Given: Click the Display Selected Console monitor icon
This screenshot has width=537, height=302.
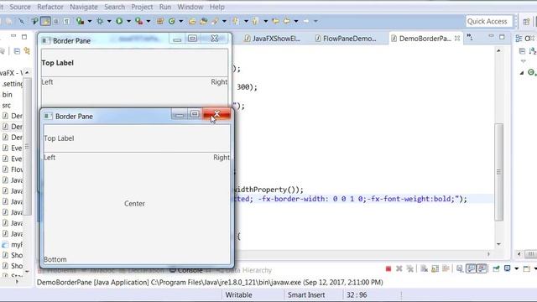Looking at the screenshot, I should (x=507, y=268).
